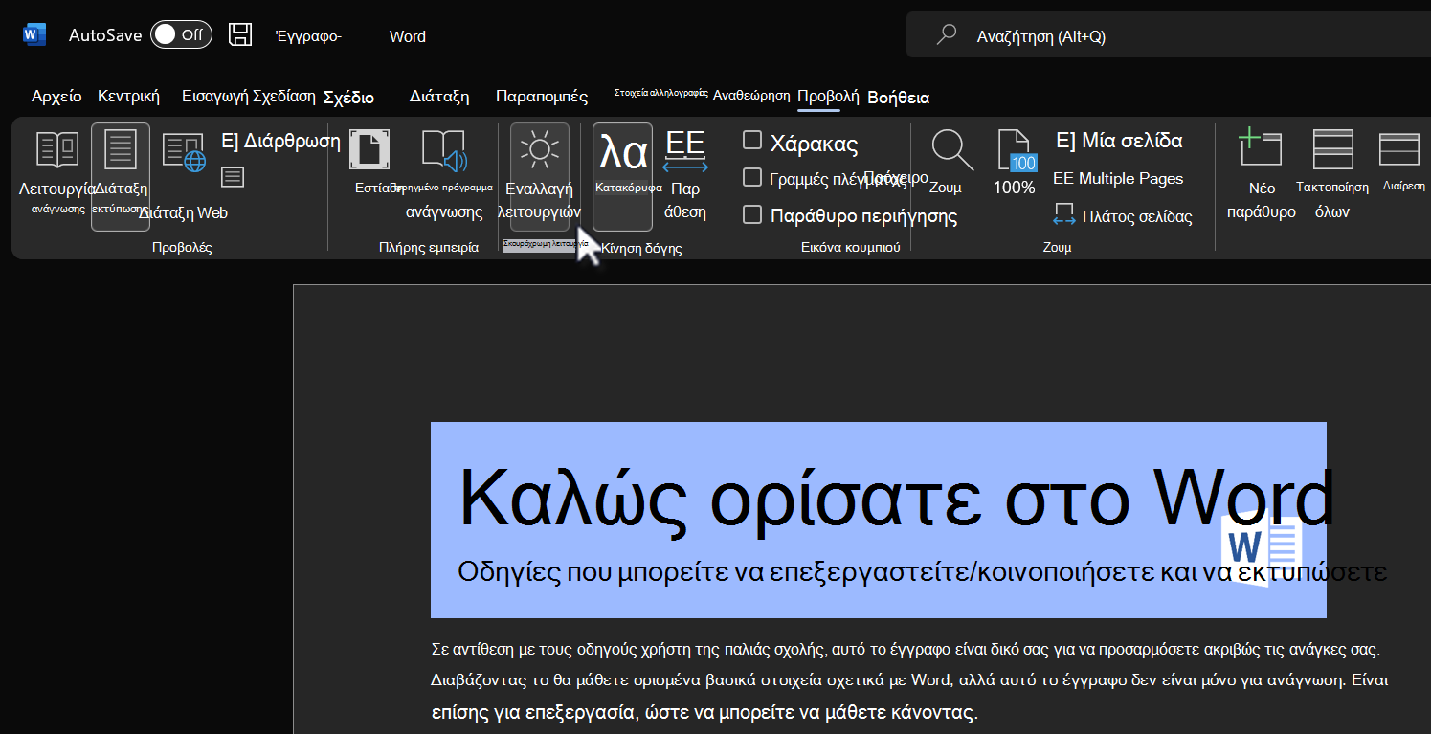Select the Προβολή tab
Viewport: 1431px width, 734px height.
coord(828,96)
